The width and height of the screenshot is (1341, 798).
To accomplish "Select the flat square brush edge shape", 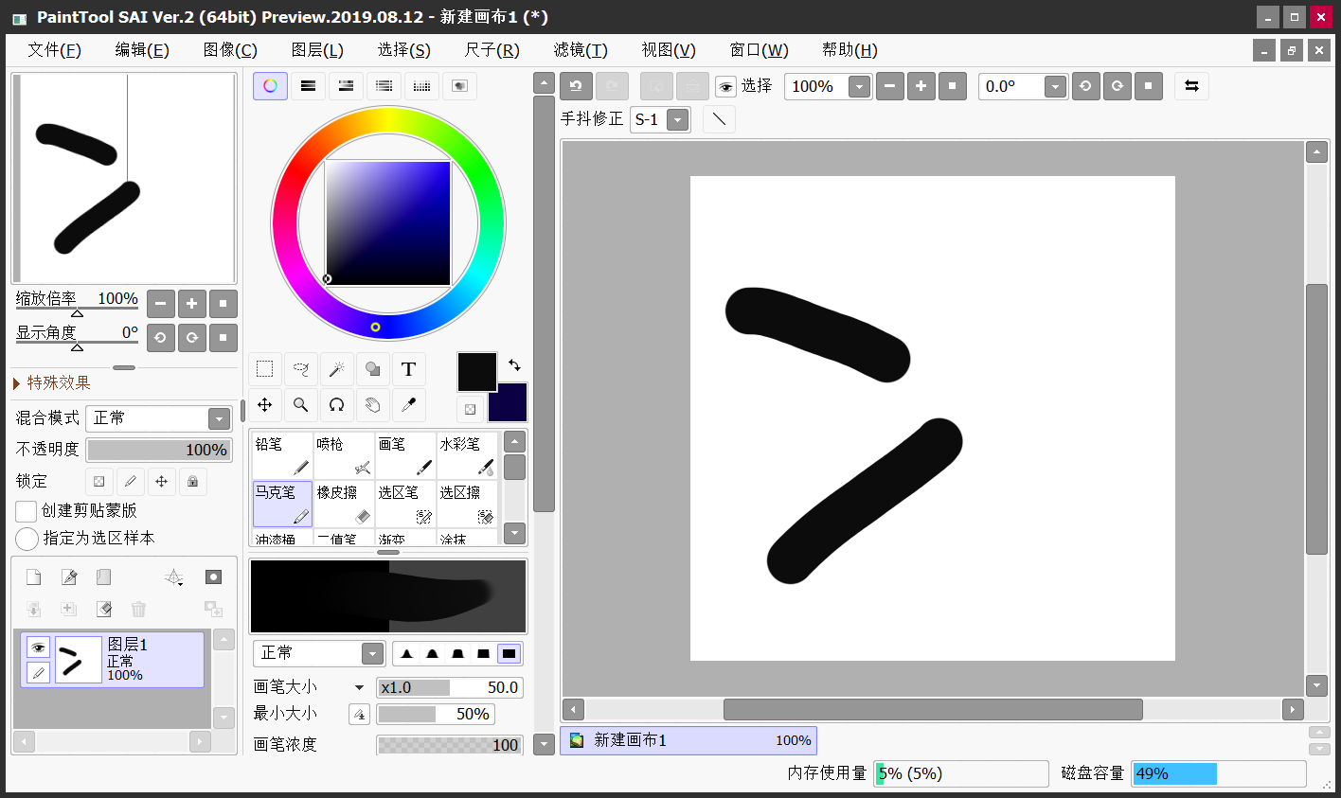I will [510, 653].
